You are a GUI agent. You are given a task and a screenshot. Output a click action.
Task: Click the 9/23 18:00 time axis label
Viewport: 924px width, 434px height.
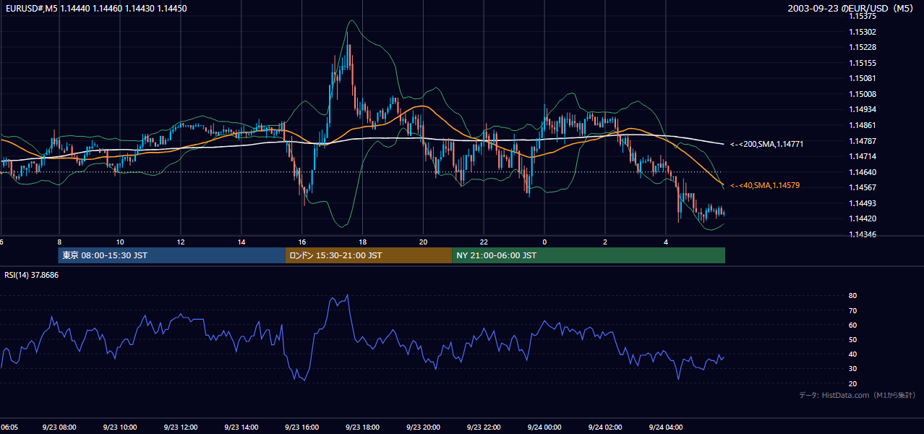[x=363, y=427]
